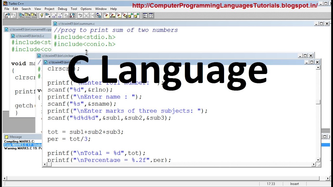Image resolution: width=333 pixels, height=187 pixels.
Task: Click the Step over debug icon
Action: tap(54, 16)
